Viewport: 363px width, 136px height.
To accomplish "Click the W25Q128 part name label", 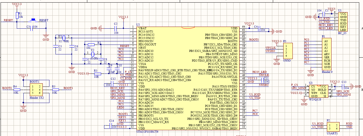I will (x=315, y=99).
